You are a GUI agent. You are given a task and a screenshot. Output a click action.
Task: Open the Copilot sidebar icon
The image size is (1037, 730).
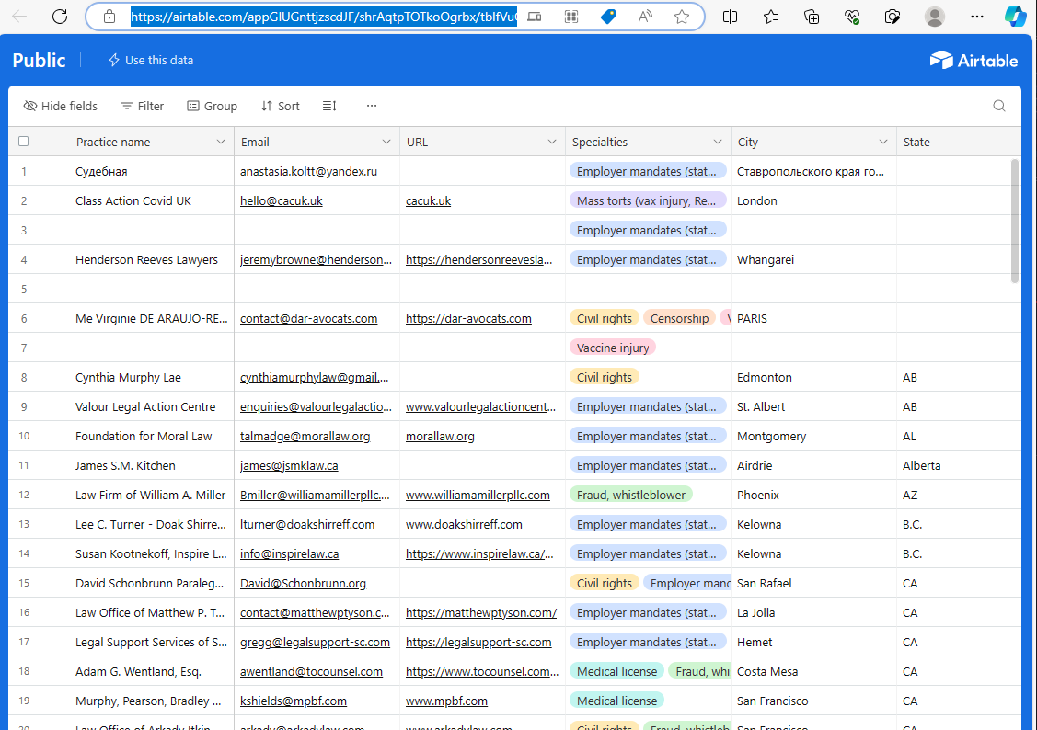(1015, 17)
